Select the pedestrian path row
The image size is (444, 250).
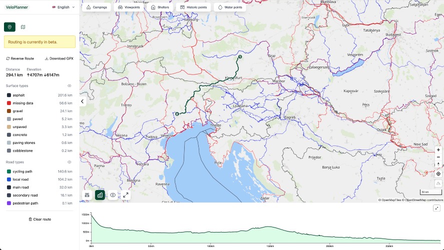point(40,203)
